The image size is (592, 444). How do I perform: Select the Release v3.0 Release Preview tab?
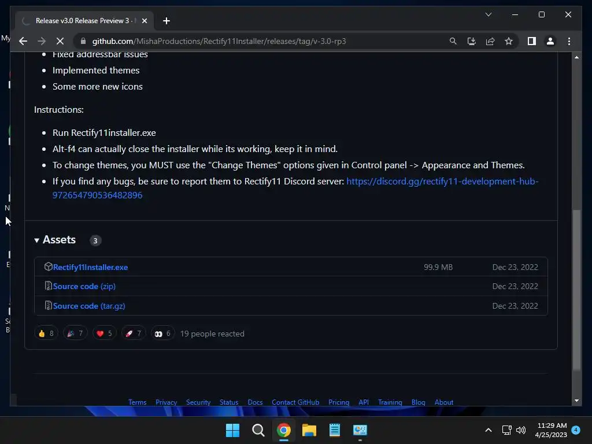(x=84, y=21)
